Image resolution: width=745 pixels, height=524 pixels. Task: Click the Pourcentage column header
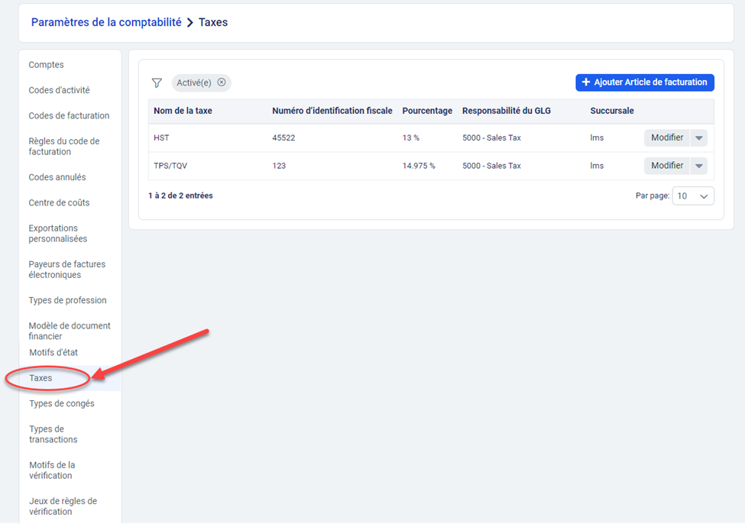tap(427, 111)
